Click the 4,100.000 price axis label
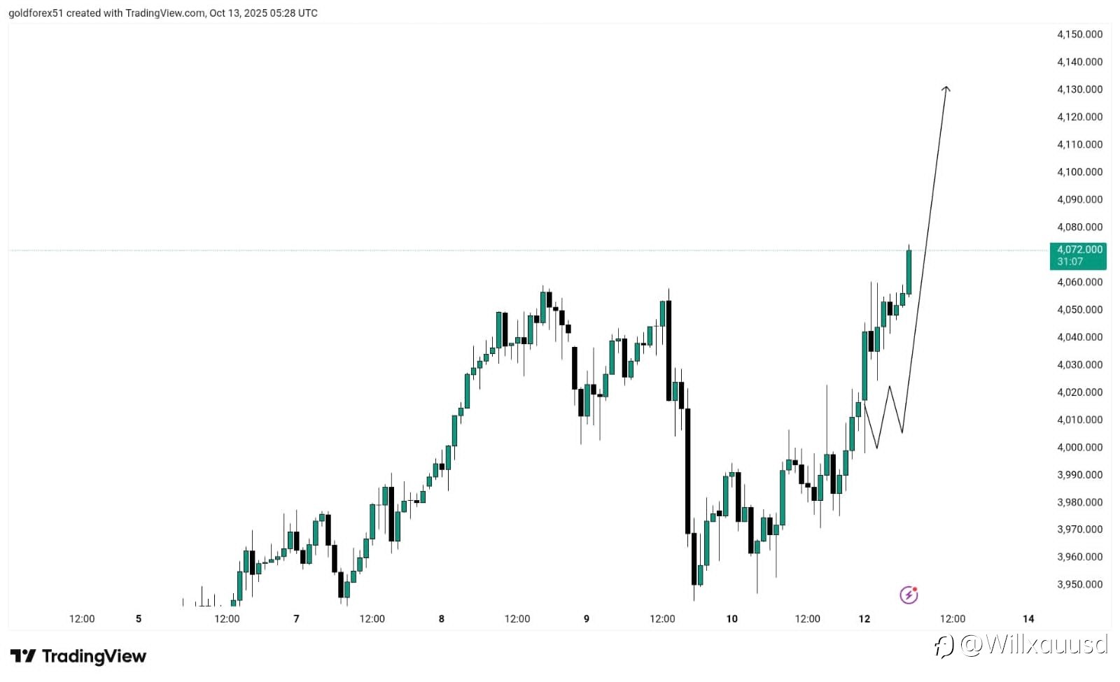 (x=1079, y=172)
